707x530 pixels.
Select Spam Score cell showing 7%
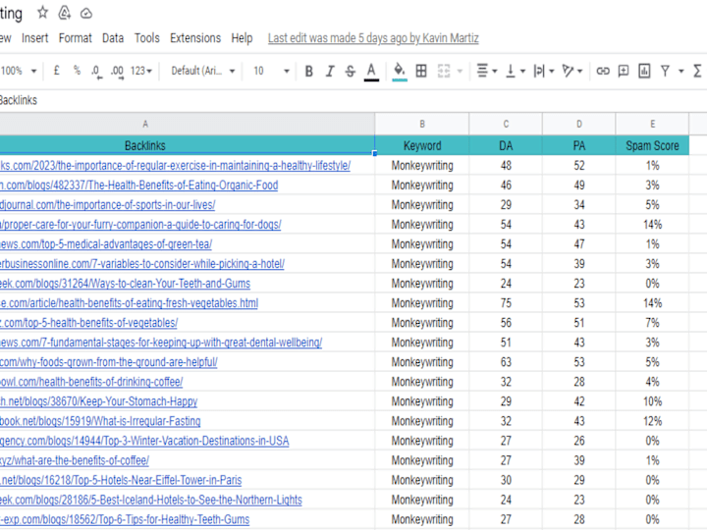pyautogui.click(x=652, y=323)
